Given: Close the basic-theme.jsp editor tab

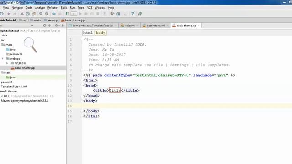Looking at the screenshot, I should (x=199, y=26).
